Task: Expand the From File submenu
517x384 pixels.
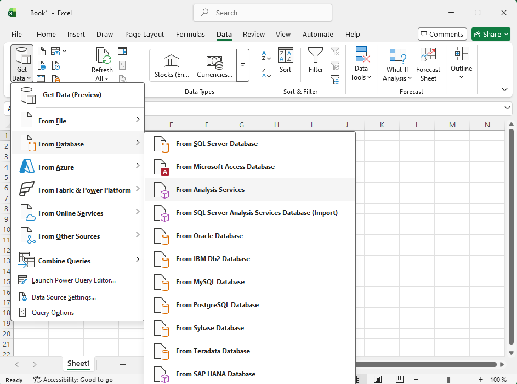Action: (x=78, y=121)
